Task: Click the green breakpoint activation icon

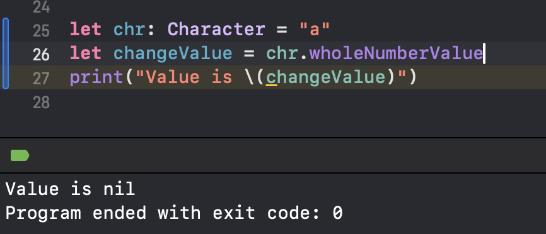Action: (x=20, y=155)
